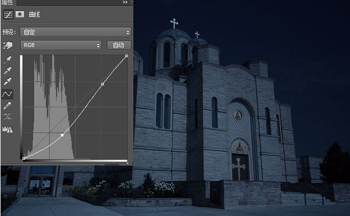Activate the on-image adjustment hand tool
The image size is (350, 216).
coord(8,45)
